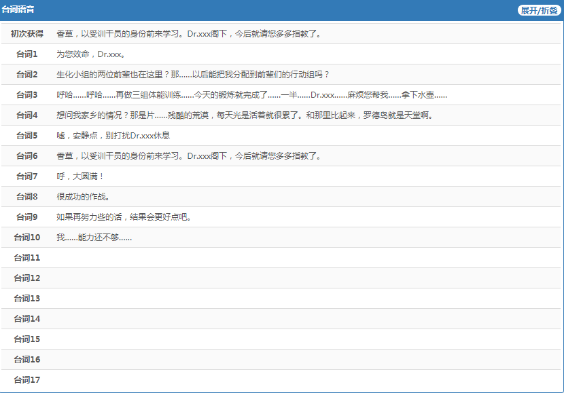564x393 pixels.
Task: Click the 台词4 text about 家乡的情况
Action: point(245,115)
